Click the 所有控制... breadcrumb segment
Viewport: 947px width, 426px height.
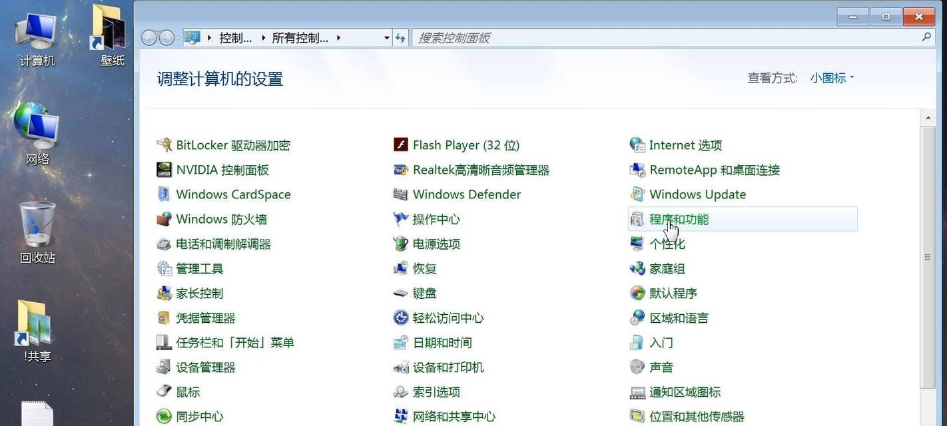300,38
